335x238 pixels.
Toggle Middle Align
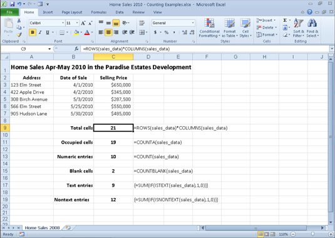[x=108, y=22]
